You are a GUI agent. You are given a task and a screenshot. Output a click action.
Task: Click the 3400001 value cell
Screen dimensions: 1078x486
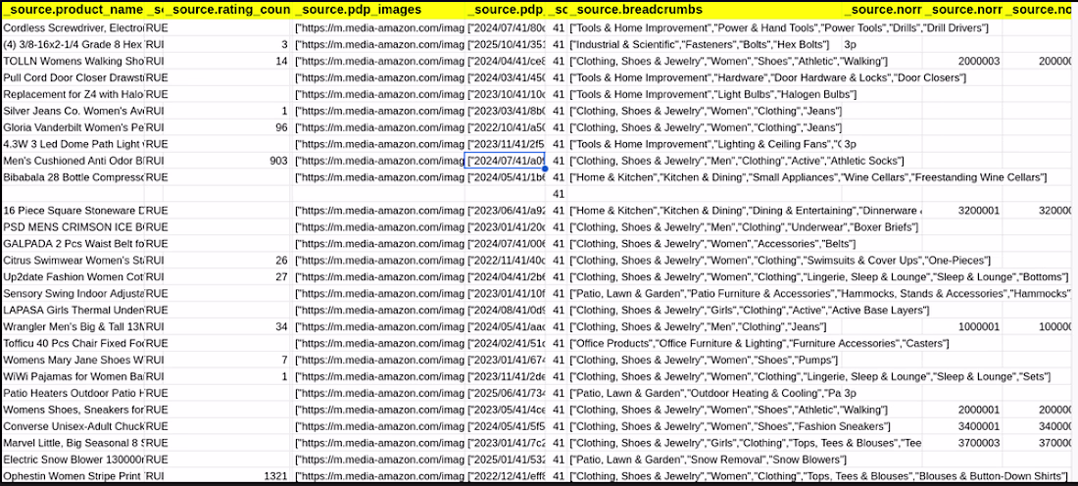click(x=962, y=426)
